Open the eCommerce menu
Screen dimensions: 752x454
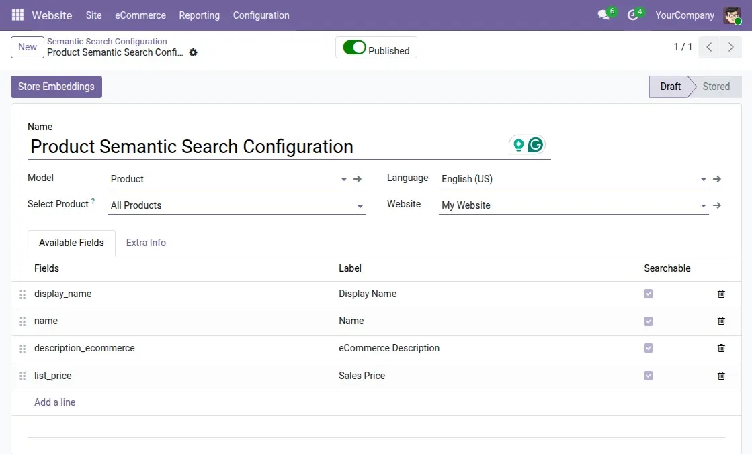point(140,15)
